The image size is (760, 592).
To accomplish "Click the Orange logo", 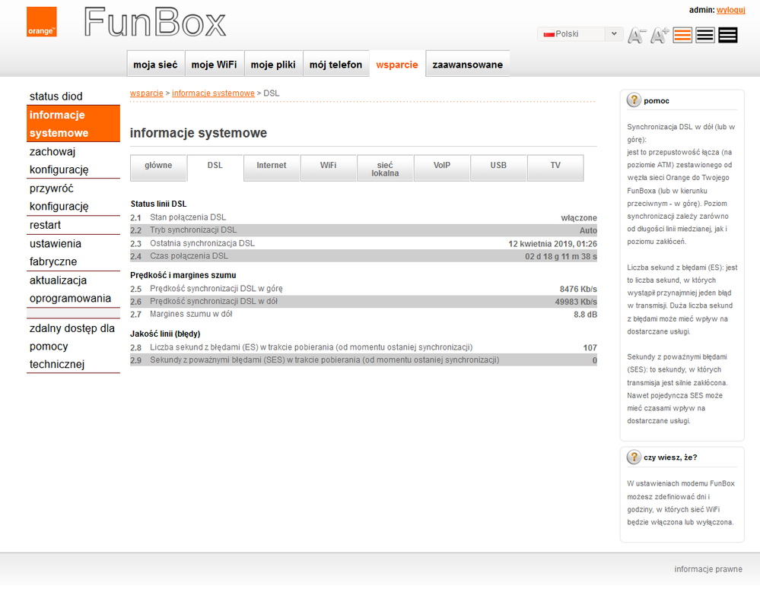I will tap(42, 22).
